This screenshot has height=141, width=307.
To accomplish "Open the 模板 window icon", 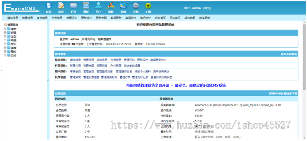I will (86, 5).
